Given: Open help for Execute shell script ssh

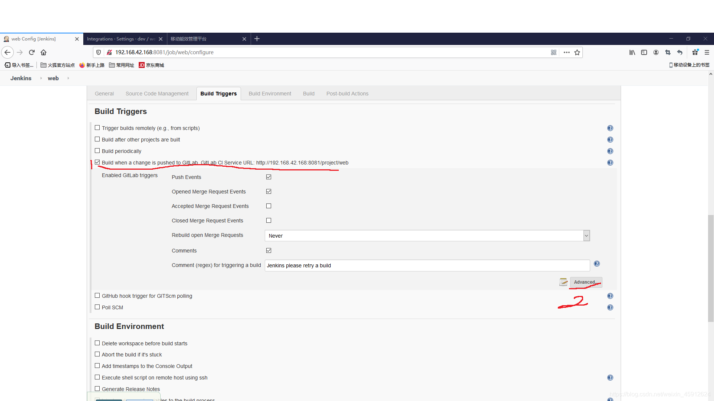Looking at the screenshot, I should coord(610,378).
